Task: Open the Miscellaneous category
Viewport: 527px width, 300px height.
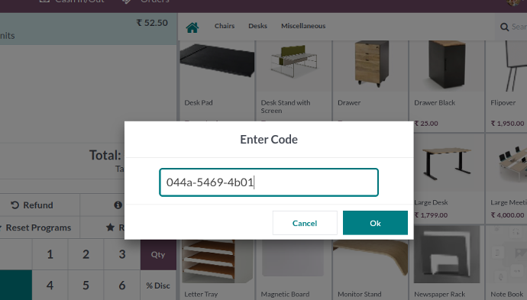Action: pyautogui.click(x=303, y=26)
